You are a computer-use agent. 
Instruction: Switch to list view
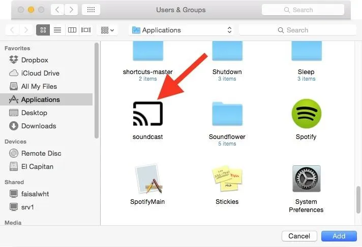click(57, 30)
